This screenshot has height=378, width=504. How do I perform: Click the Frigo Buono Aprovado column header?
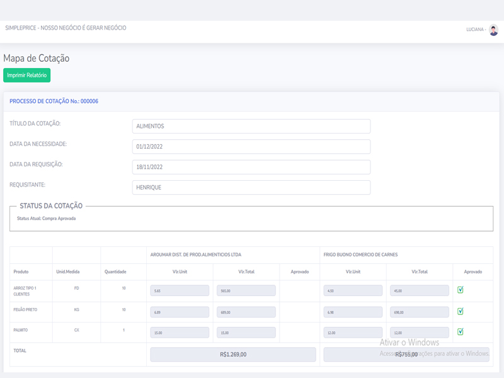click(x=473, y=272)
